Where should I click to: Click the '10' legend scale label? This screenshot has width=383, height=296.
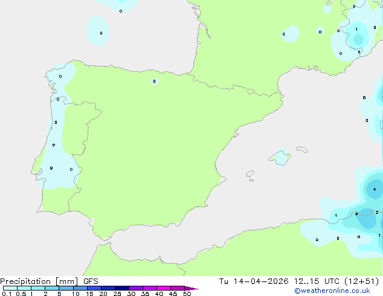click(76, 294)
